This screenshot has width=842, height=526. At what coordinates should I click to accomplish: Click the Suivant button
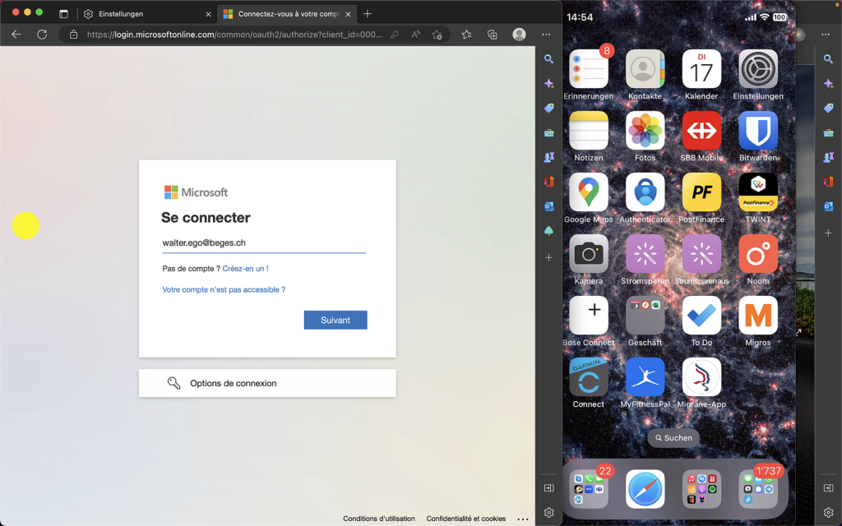pos(335,321)
